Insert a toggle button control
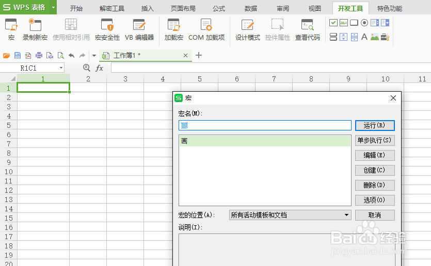Image resolution: width=431 pixels, height=266 pixels. [x=333, y=37]
